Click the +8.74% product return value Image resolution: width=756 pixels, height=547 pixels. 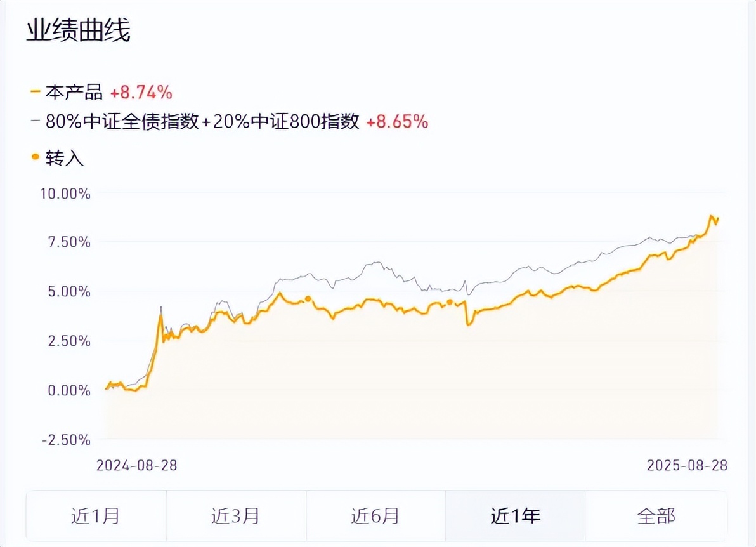tap(141, 93)
